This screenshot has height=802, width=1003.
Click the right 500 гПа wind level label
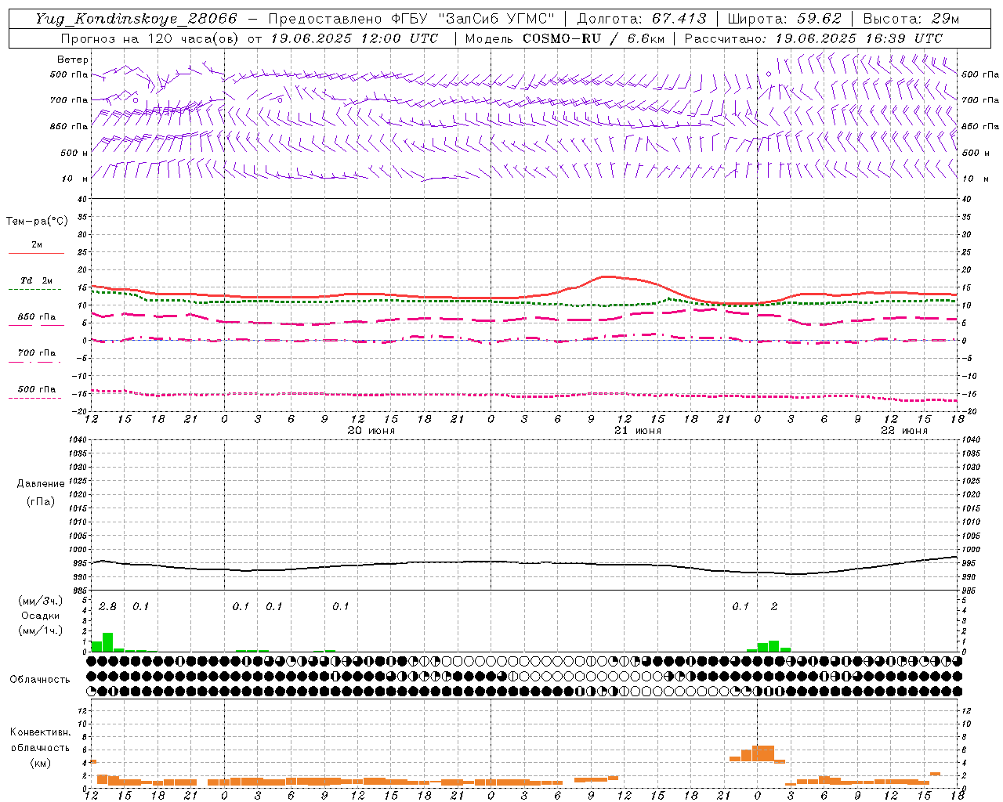pos(980,74)
